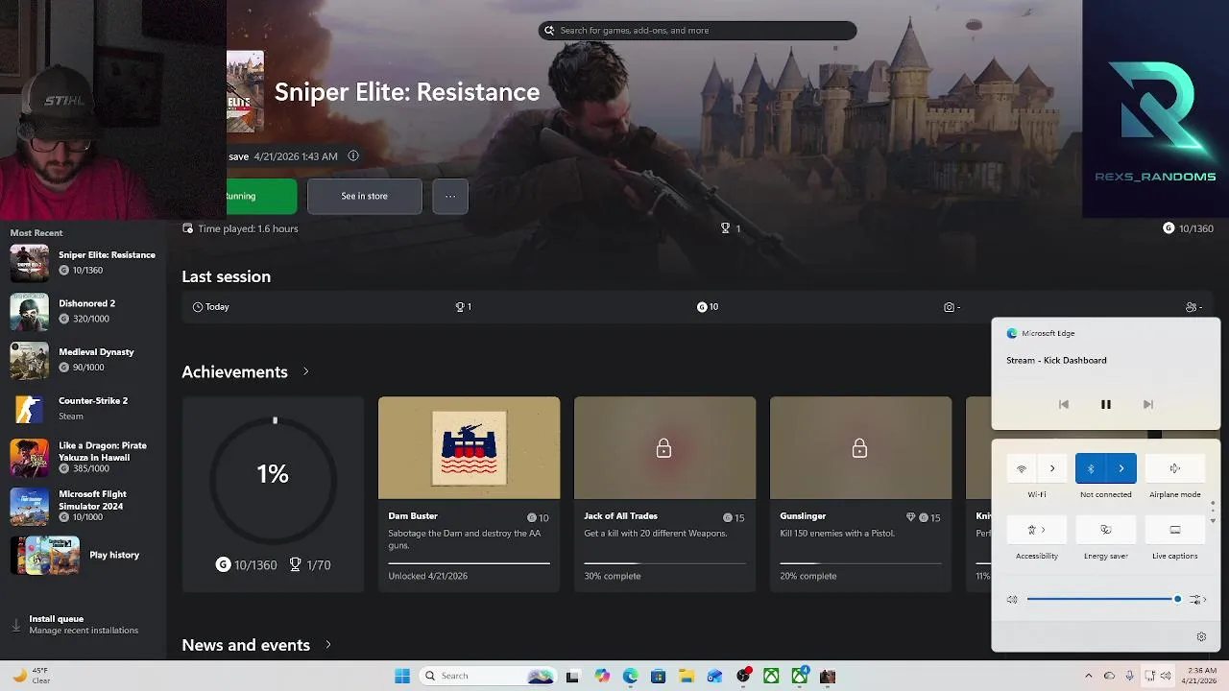Click the Last session trophy count icon
1229x691 pixels.
(460, 307)
